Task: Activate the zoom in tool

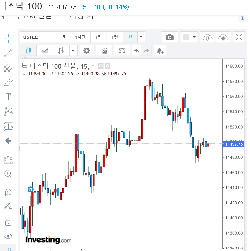Action: 8,173
